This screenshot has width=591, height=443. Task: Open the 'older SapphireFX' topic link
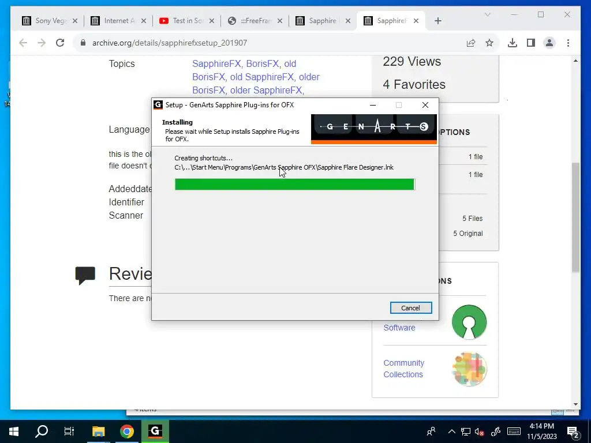coord(266,91)
